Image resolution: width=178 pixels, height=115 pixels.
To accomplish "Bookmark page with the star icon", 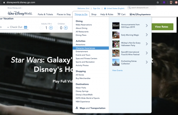I will click(158, 2).
